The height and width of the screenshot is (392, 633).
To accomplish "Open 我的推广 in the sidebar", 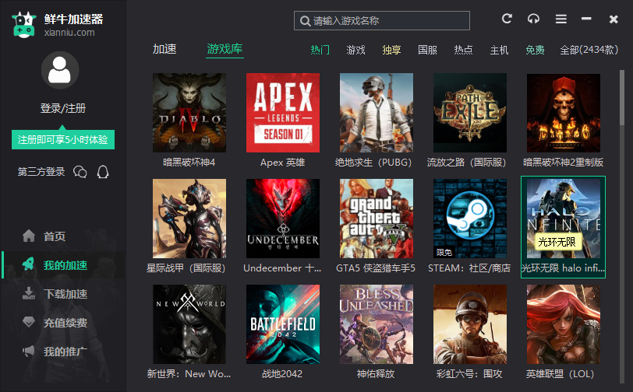I will coord(65,352).
